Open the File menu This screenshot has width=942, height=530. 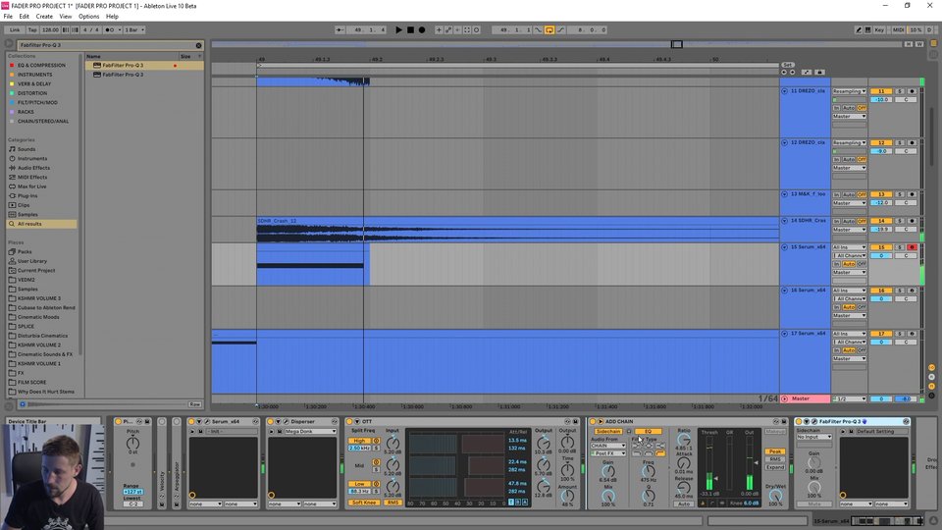[x=8, y=17]
